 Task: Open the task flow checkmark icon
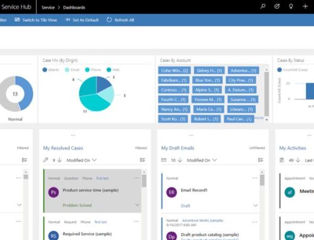[x=277, y=6]
